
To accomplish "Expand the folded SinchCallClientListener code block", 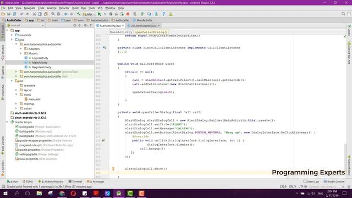I will [x=122, y=52].
